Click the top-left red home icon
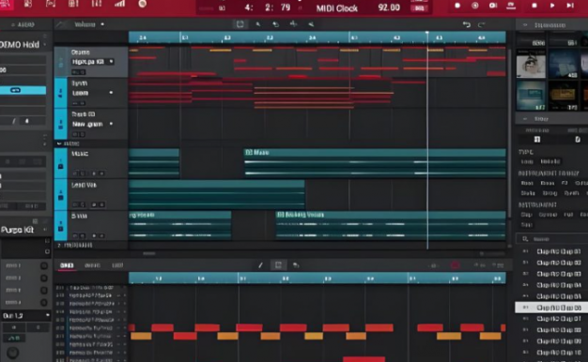Viewport: 588px width, 362px height. (x=7, y=4)
